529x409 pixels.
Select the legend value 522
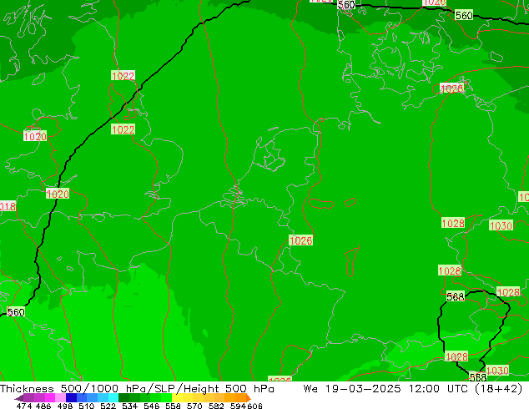pyautogui.click(x=108, y=406)
